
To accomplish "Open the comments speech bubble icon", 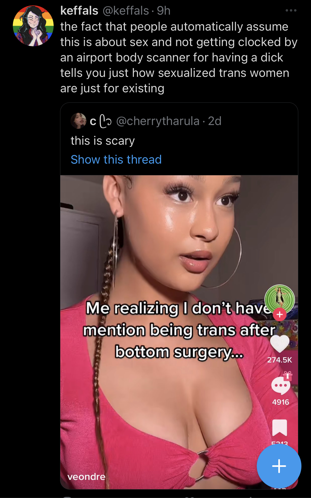I will coord(281,386).
